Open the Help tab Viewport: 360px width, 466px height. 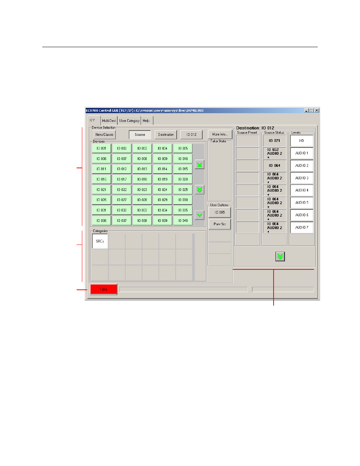pyautogui.click(x=146, y=121)
